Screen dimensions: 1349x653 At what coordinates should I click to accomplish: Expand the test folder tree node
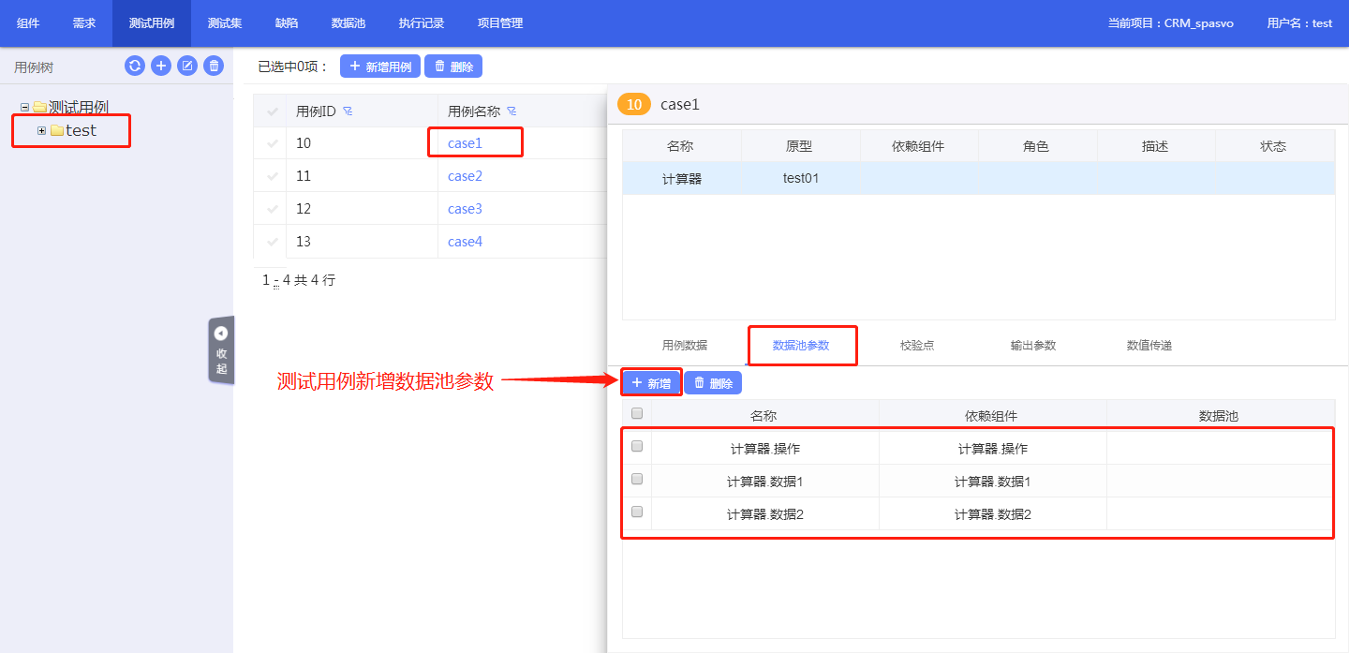click(x=41, y=131)
